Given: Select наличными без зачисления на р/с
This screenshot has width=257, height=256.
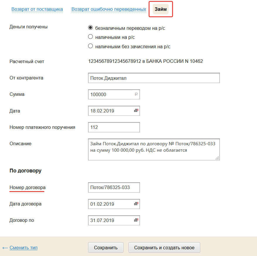Looking at the screenshot, I should (90, 46).
